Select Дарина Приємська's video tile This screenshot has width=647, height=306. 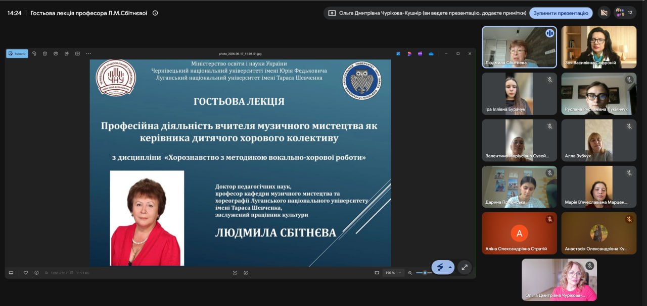point(519,187)
